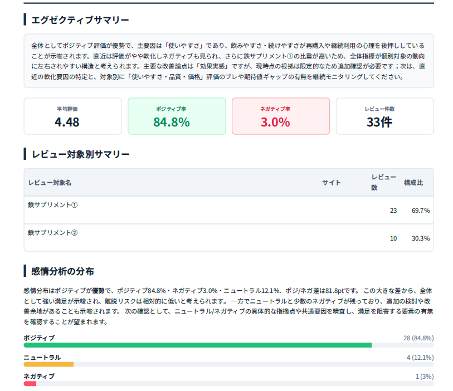Click the yellow ニュートラル progress bar

(x=48, y=364)
